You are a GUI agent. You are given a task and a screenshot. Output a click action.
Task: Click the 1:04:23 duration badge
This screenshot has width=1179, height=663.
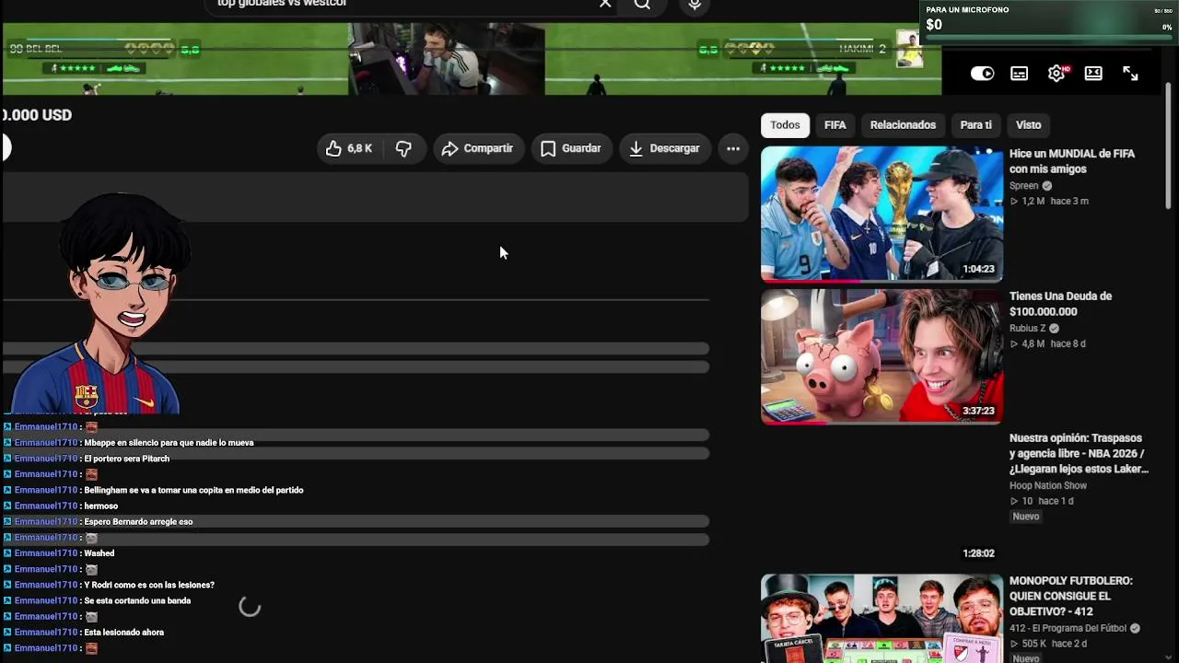tap(978, 269)
